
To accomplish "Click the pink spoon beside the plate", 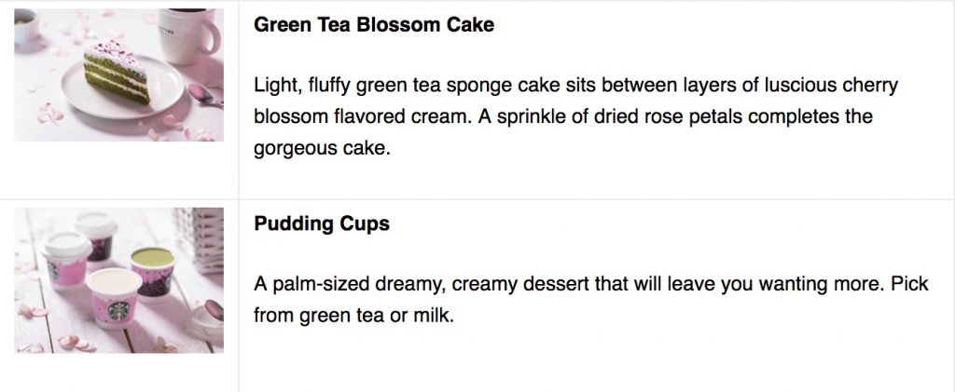I will (200, 92).
